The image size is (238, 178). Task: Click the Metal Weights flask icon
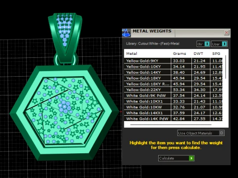[x=126, y=33]
